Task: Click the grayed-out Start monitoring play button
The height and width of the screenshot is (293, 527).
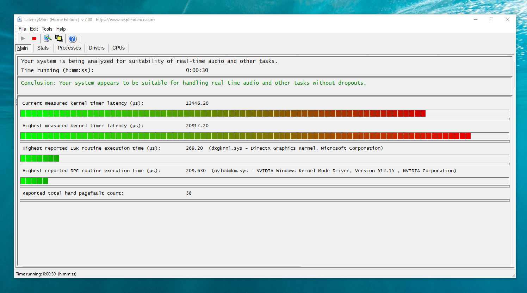Action: pyautogui.click(x=23, y=39)
